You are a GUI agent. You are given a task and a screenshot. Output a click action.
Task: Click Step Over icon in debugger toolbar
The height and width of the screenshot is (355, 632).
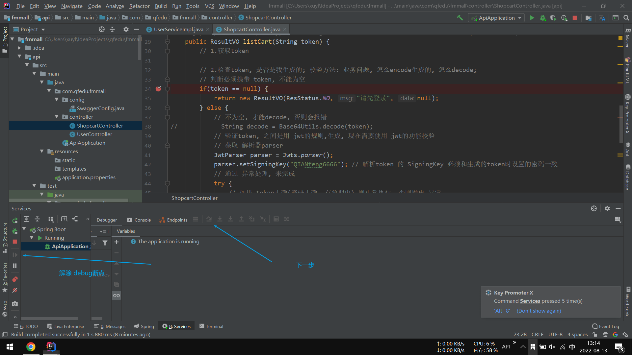[x=209, y=219]
